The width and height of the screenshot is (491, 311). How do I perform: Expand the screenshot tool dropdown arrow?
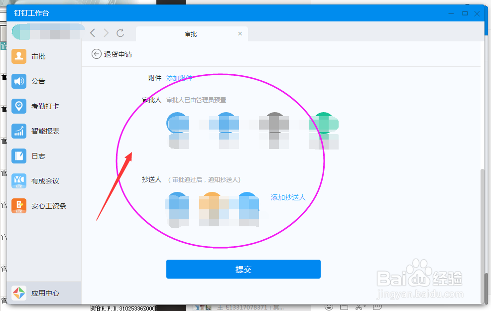pyautogui.click(x=365, y=306)
